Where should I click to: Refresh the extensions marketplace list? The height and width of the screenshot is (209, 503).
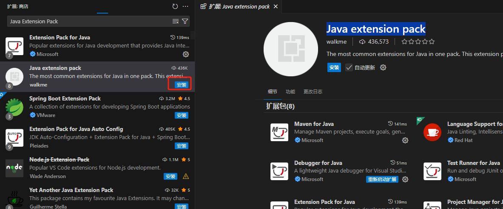pos(175,6)
